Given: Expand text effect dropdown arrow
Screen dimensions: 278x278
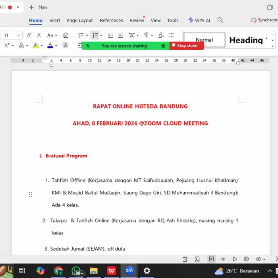Looking at the screenshot, I should 27,46.
